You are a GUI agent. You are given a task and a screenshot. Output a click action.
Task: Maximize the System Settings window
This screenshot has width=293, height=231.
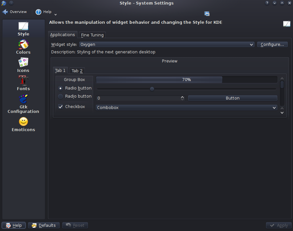click(x=282, y=3)
